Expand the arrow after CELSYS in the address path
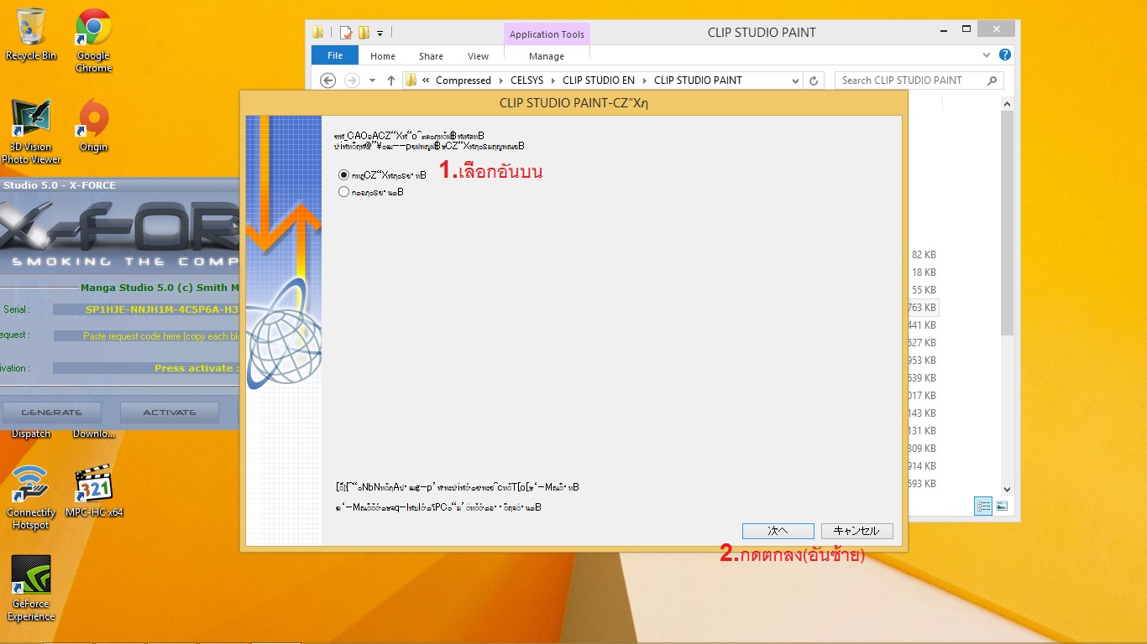This screenshot has height=644, width=1147. coord(553,80)
